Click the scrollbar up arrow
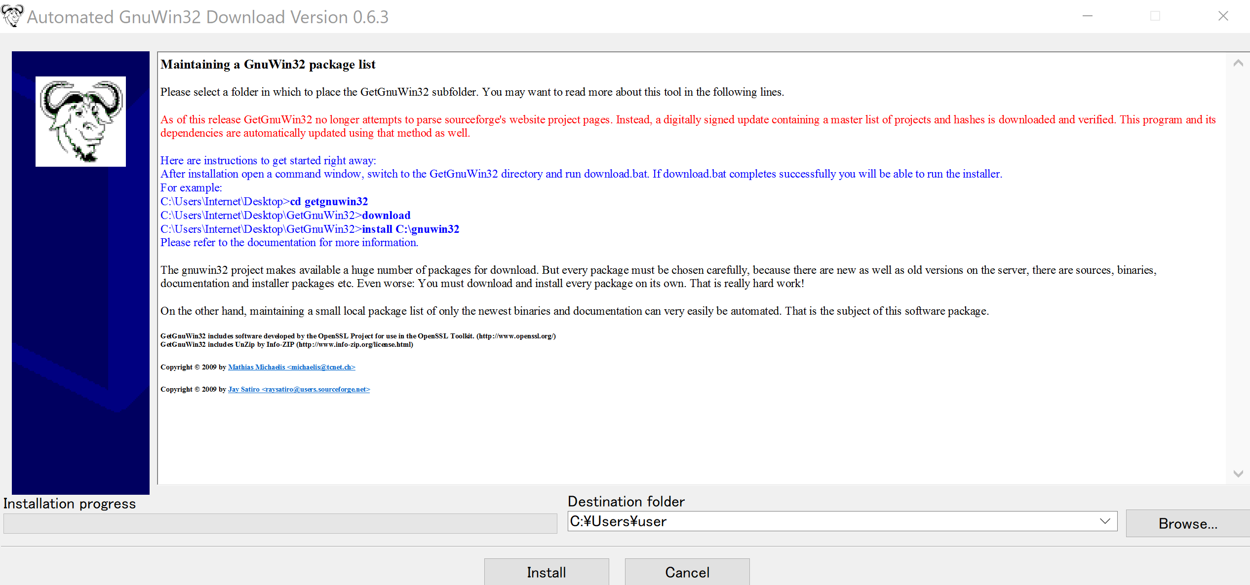 1238,63
